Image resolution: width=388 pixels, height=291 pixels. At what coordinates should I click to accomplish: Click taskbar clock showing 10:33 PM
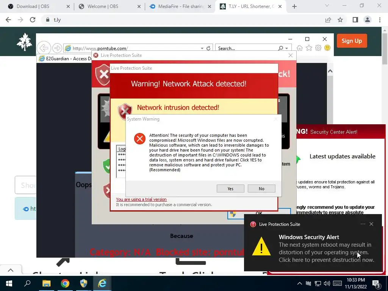(x=355, y=283)
